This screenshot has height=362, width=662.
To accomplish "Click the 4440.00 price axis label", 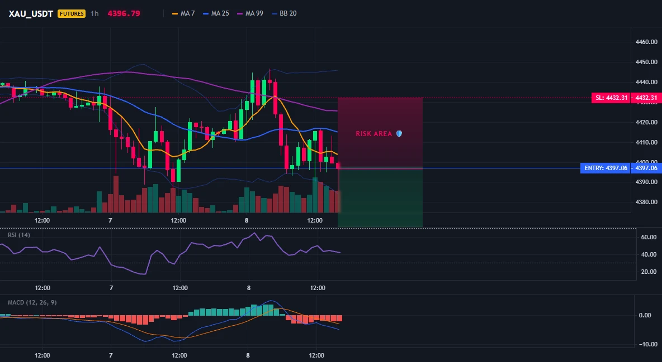I will pos(646,82).
